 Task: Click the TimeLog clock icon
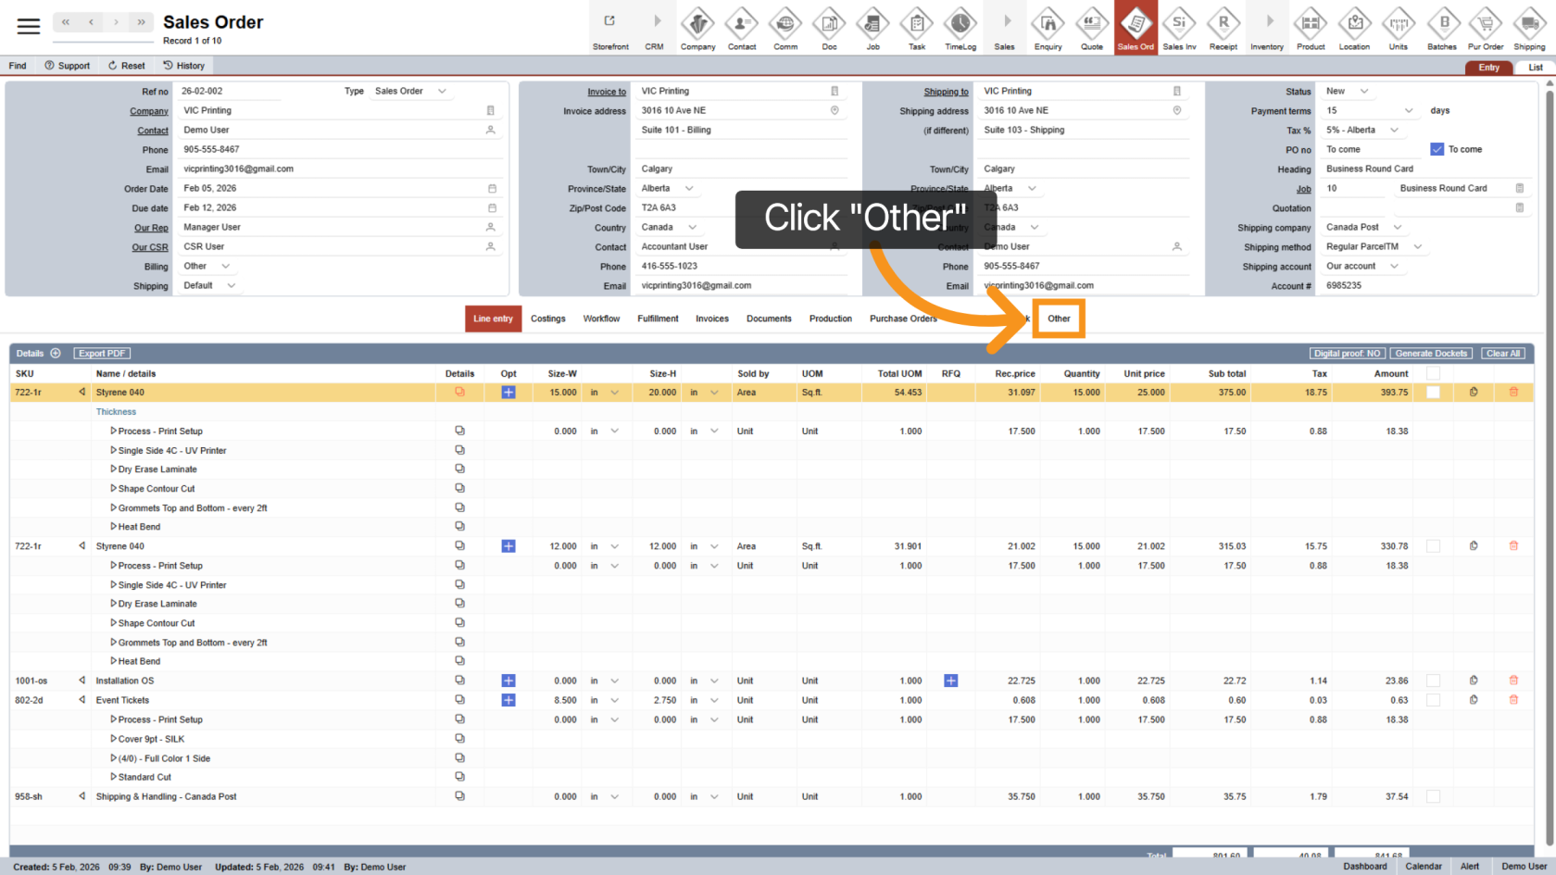pos(960,29)
